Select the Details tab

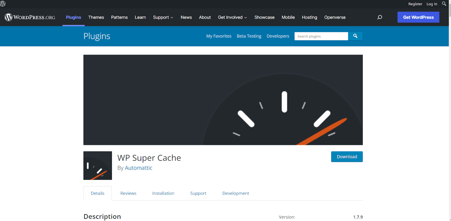point(97,193)
